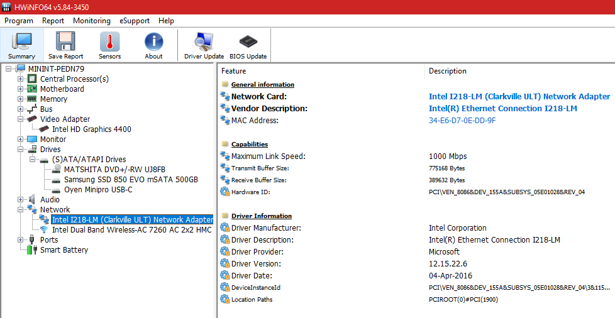Click the MATSHITA DVD drive disc icon
615x318 pixels.
coord(57,170)
